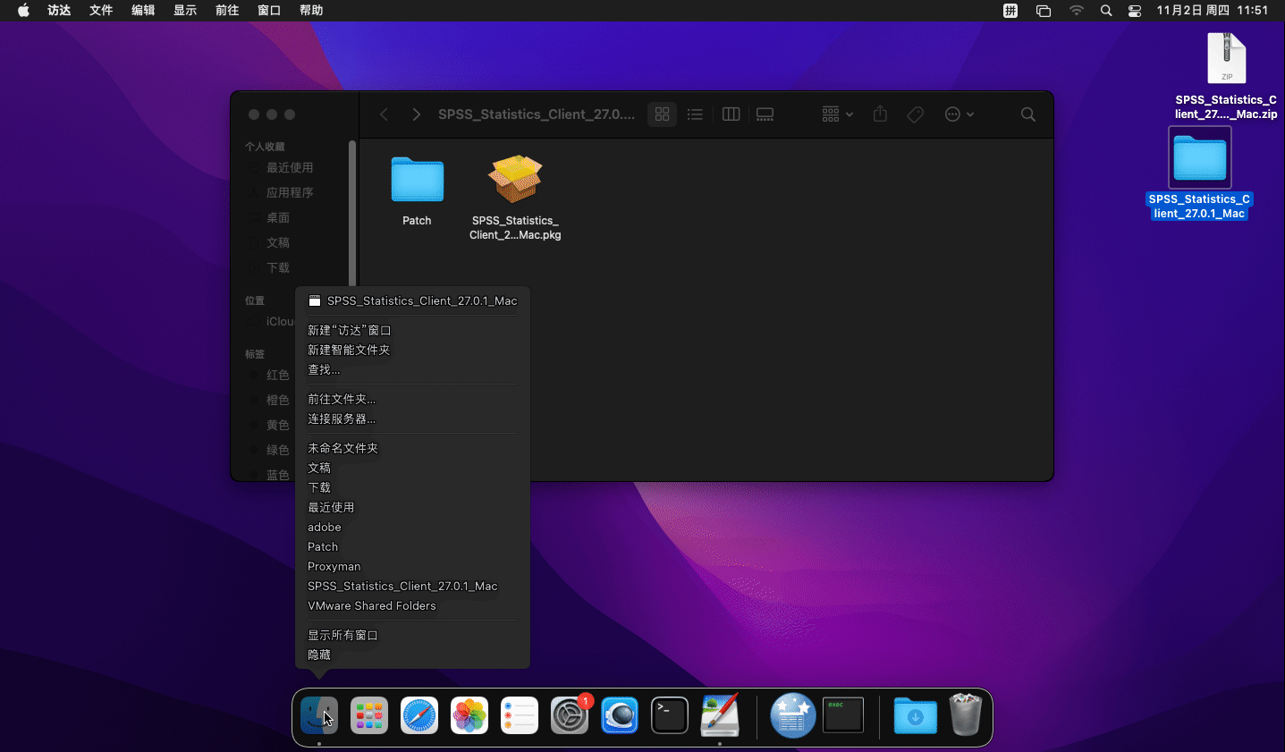Open the group-by dropdown in Finder toolbar
The image size is (1285, 752).
[x=838, y=114]
